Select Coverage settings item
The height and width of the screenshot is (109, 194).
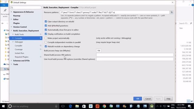tap(19, 49)
